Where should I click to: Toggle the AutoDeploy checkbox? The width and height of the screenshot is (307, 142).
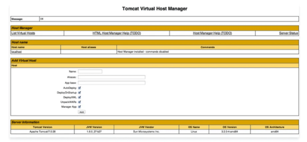(x=80, y=88)
